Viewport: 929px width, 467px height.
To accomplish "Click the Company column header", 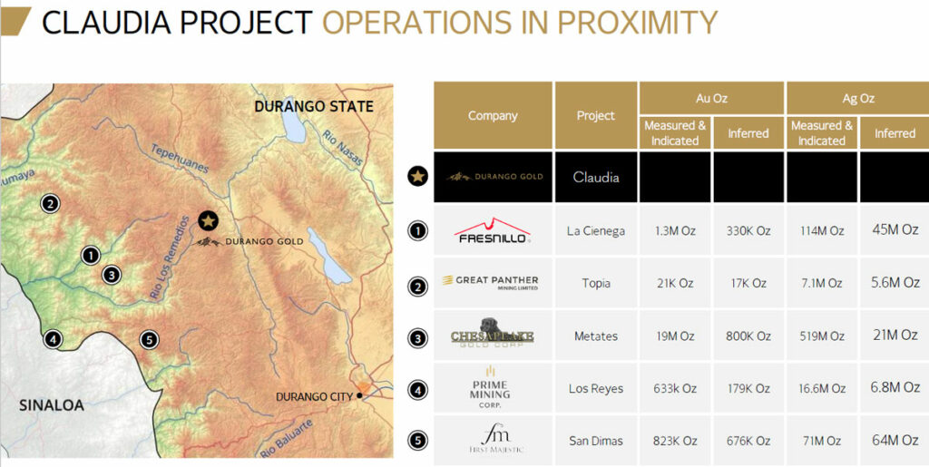I will [493, 115].
